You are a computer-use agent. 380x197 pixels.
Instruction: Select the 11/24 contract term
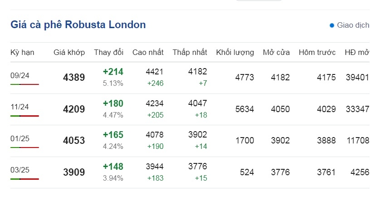point(19,107)
